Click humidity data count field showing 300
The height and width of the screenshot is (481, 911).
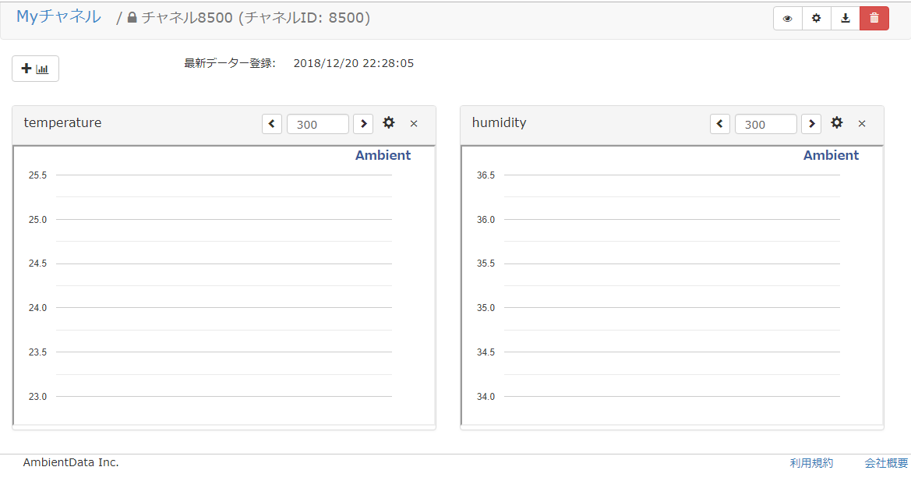click(x=765, y=124)
